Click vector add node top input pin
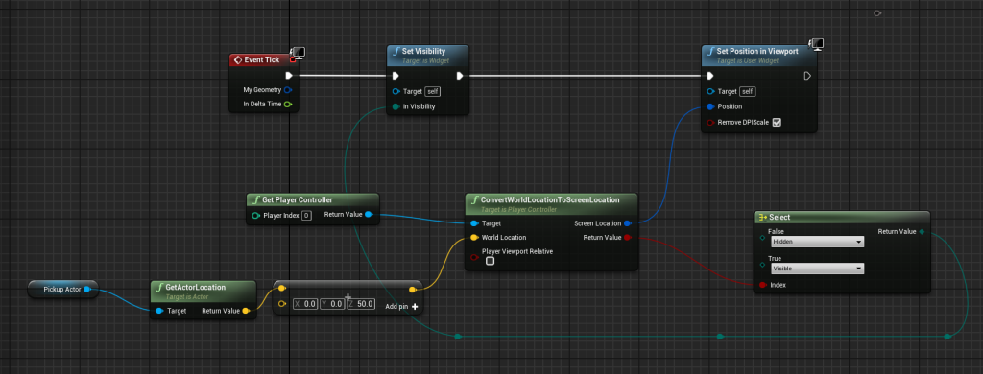Image resolution: width=983 pixels, height=374 pixels. pos(282,289)
